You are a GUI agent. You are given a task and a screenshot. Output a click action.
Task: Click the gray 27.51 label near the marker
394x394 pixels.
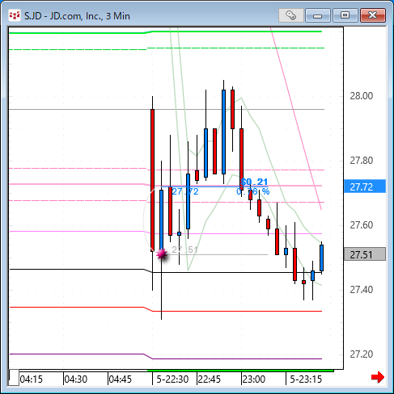pos(185,249)
